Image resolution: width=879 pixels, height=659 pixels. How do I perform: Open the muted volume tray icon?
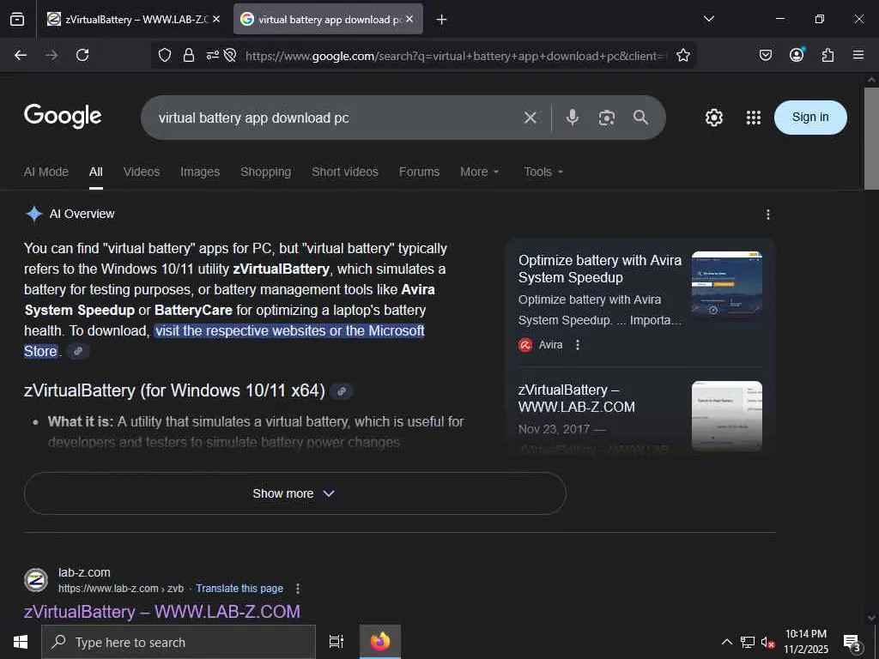pyautogui.click(x=767, y=642)
